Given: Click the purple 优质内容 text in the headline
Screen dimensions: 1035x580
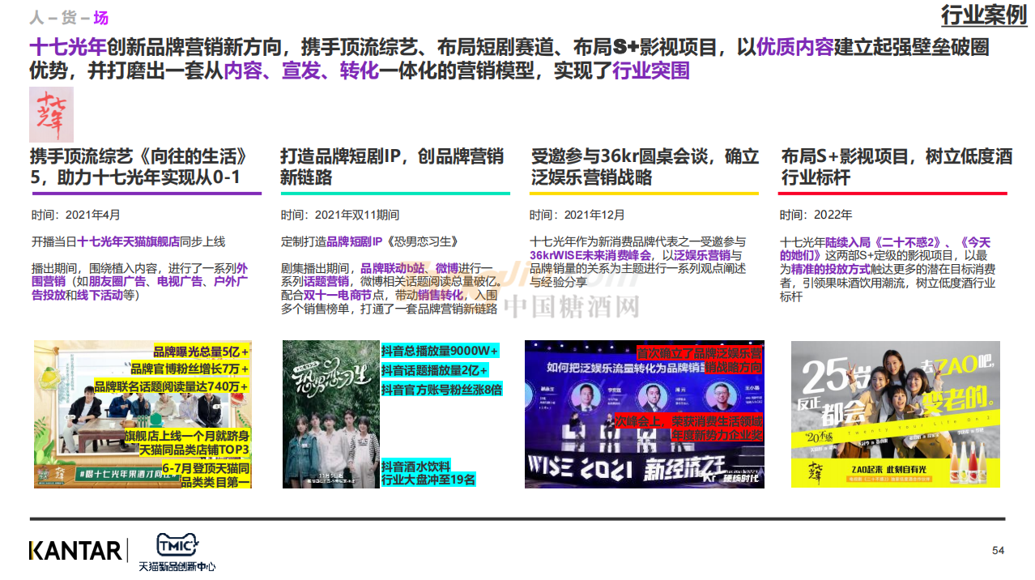Looking at the screenshot, I should click(x=794, y=47).
